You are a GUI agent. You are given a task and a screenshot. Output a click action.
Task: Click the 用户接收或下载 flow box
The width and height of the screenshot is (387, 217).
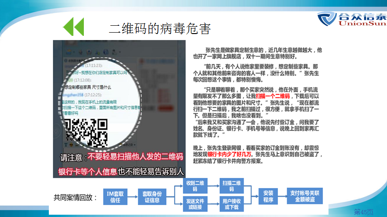pos(231,204)
